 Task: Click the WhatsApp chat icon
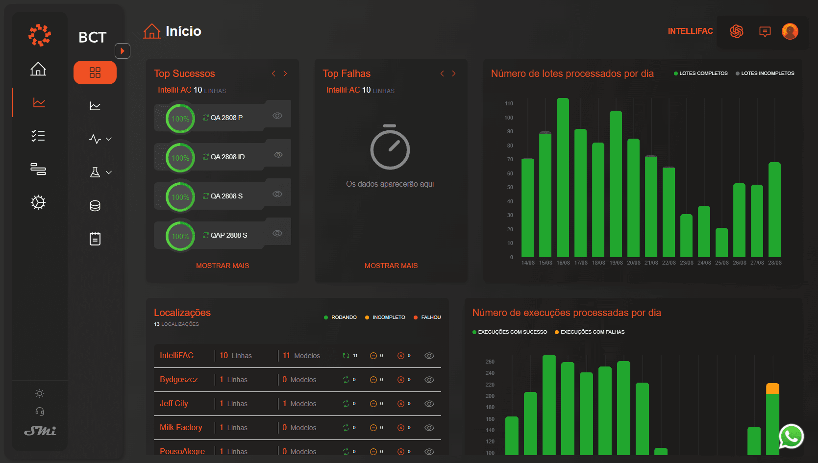791,436
